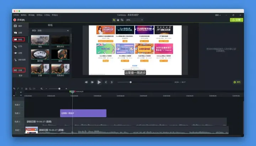Click the split icon in timeline toolbar
The width and height of the screenshot is (256, 146).
click(34, 89)
